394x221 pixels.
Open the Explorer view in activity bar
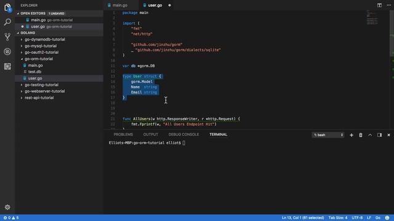pyautogui.click(x=7, y=7)
